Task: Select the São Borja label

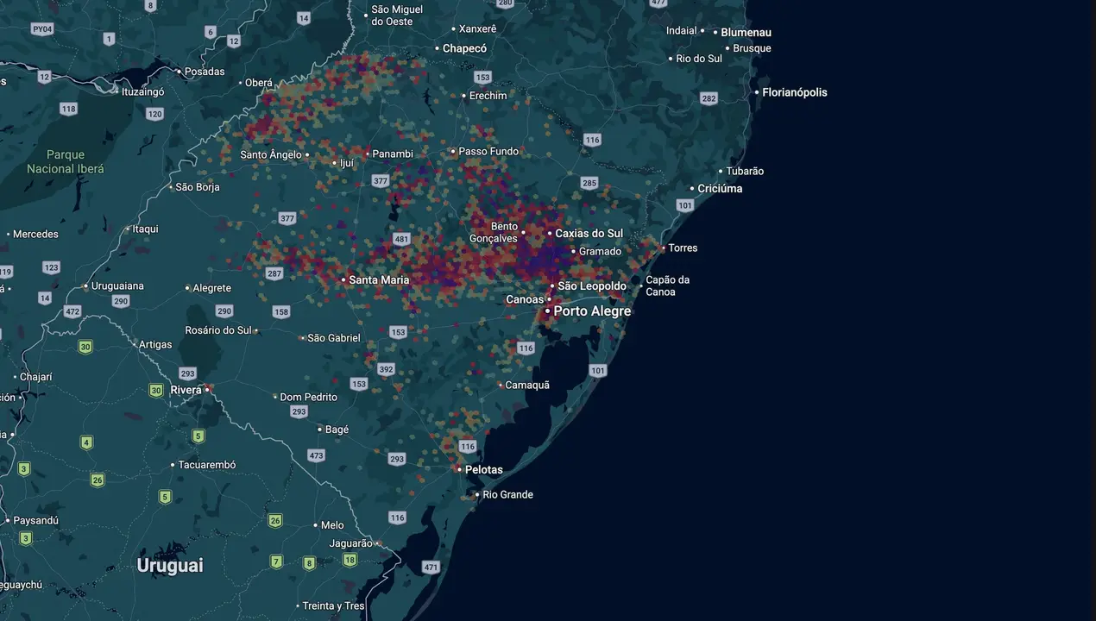Action: coord(197,187)
